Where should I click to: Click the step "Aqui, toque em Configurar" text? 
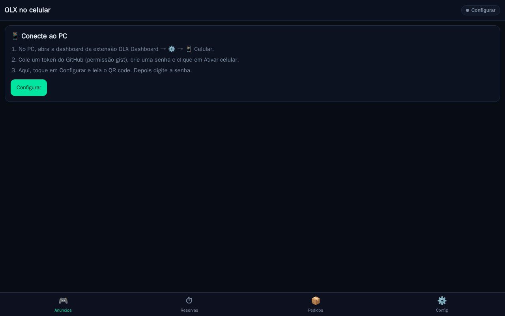[105, 70]
